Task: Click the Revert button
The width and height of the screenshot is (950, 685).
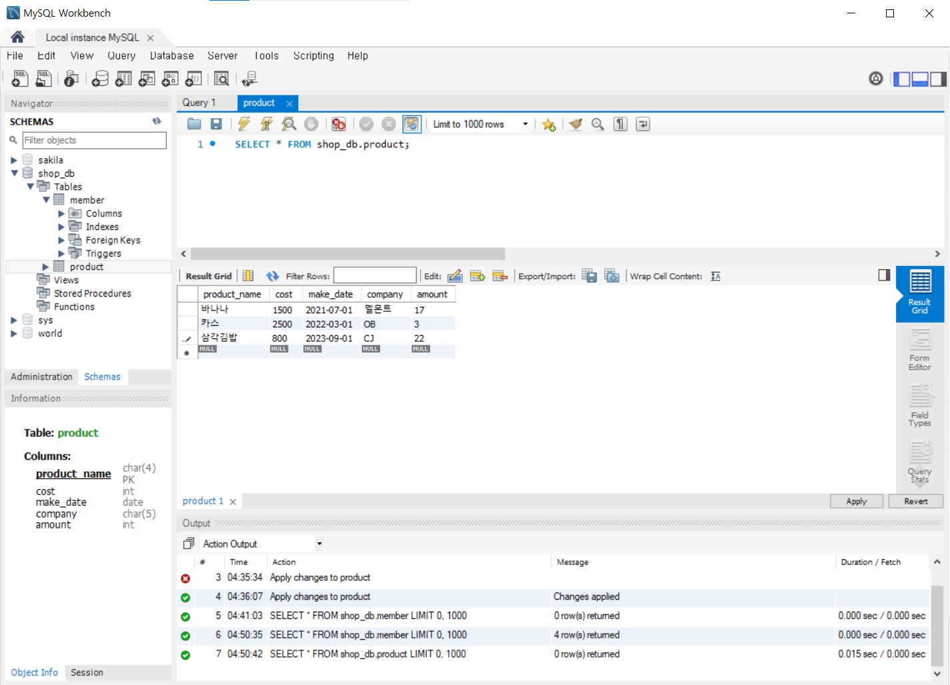Action: tap(916, 501)
